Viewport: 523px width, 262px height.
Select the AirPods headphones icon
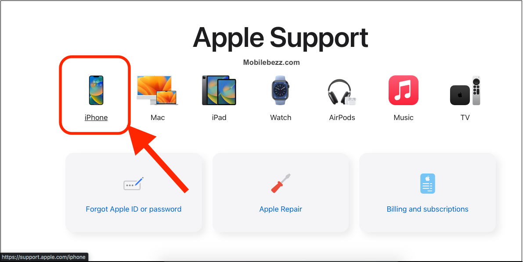tap(342, 92)
